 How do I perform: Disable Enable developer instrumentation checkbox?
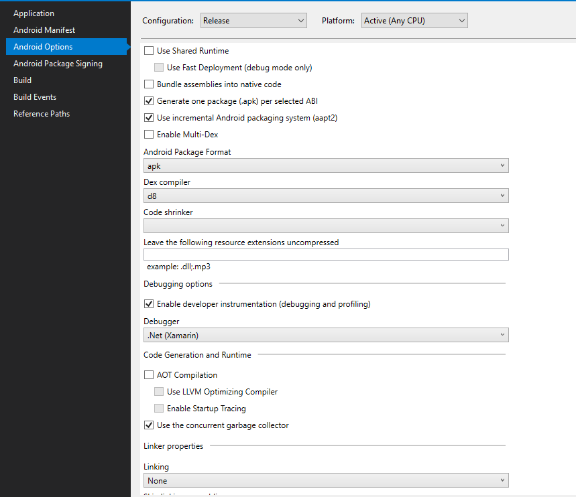tap(149, 304)
